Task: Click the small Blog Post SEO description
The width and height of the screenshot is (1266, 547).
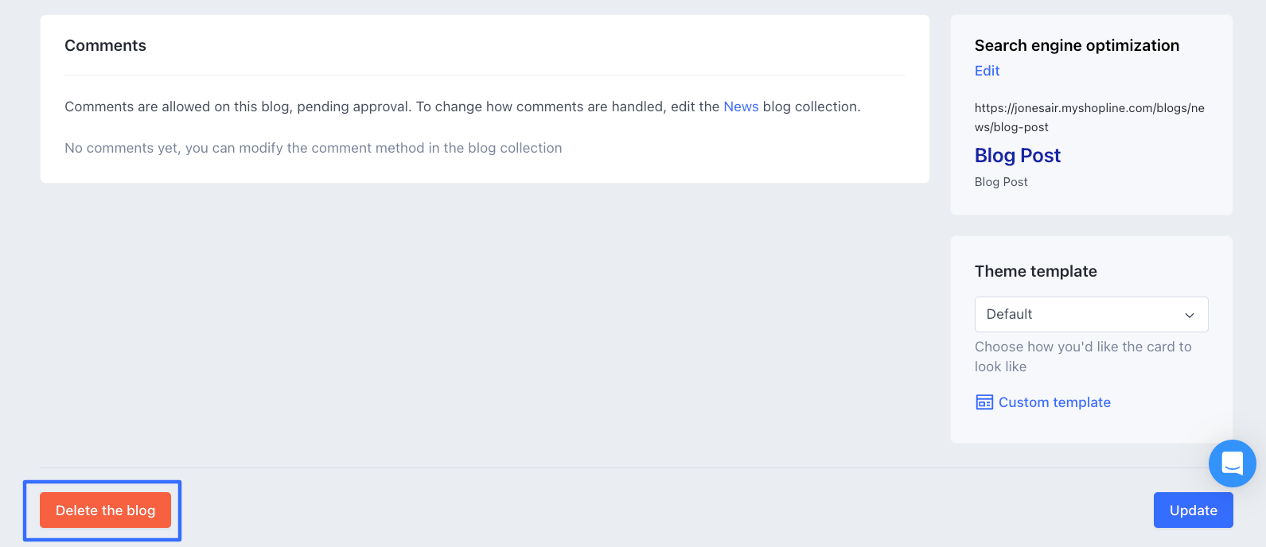Action: pyautogui.click(x=1001, y=182)
